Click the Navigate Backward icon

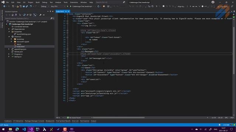[x=4, y=7]
